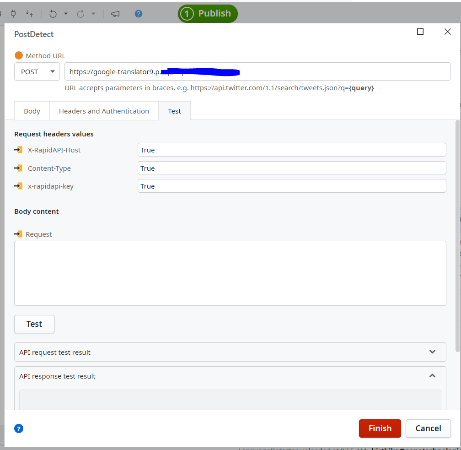461x450 pixels.
Task: Click the import/export arrows icon in the toolbar
Action: pos(29,14)
